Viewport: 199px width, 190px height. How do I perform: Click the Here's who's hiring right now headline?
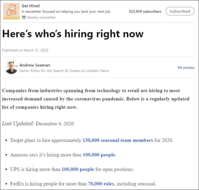[x=73, y=34]
